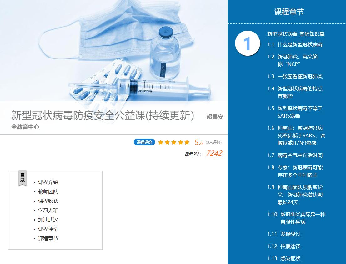Click the first rating star
The height and width of the screenshot is (264, 346).
tap(161, 142)
